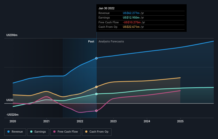218x139 pixels.
Task: Click the US$12.950m earnings value in tooltip
Action: (x=131, y=18)
